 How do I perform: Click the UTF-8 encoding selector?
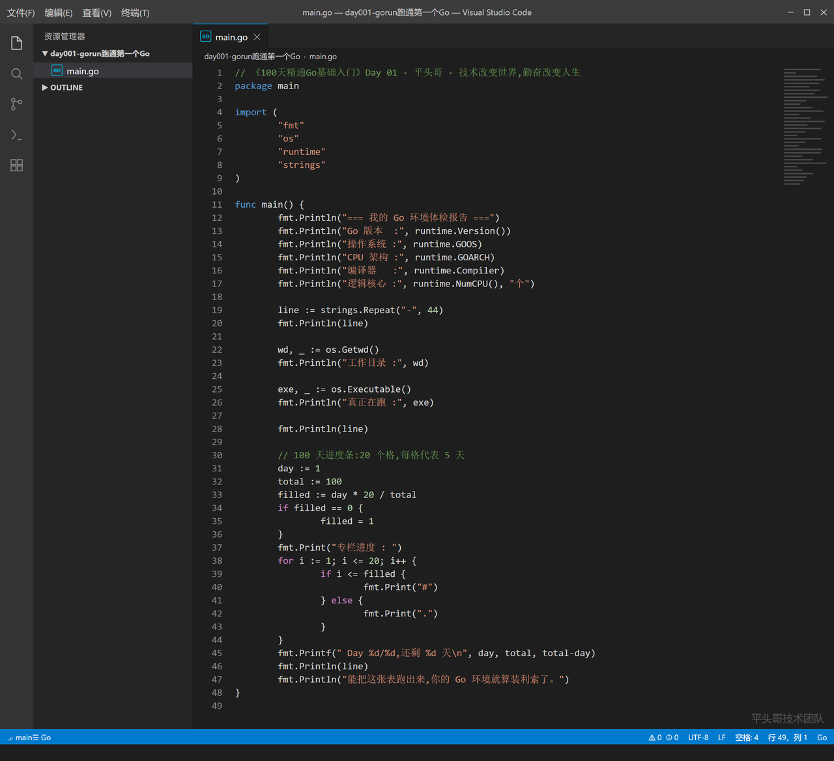click(x=698, y=738)
